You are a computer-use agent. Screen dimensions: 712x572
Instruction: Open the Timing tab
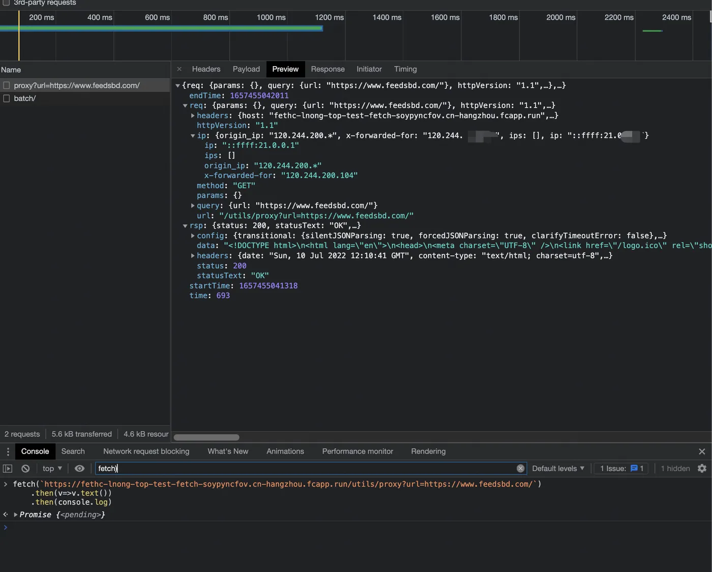point(405,69)
